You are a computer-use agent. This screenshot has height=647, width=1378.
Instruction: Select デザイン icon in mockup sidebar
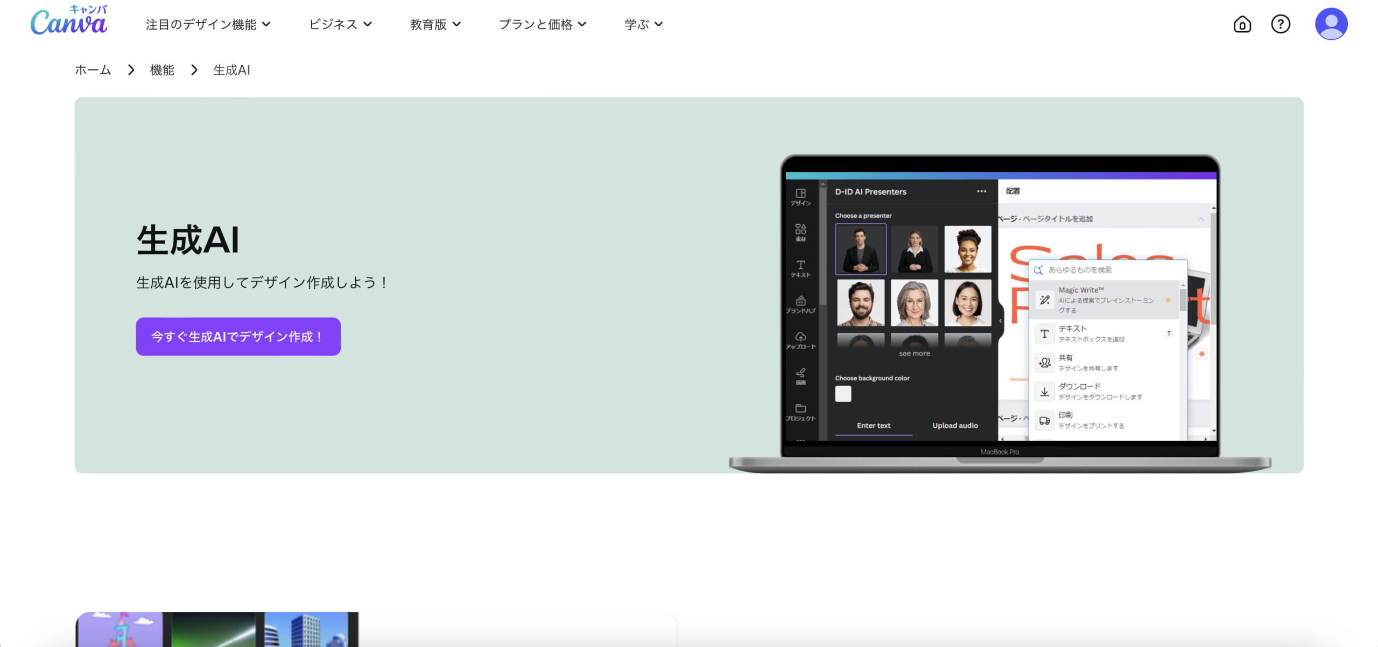(x=800, y=197)
